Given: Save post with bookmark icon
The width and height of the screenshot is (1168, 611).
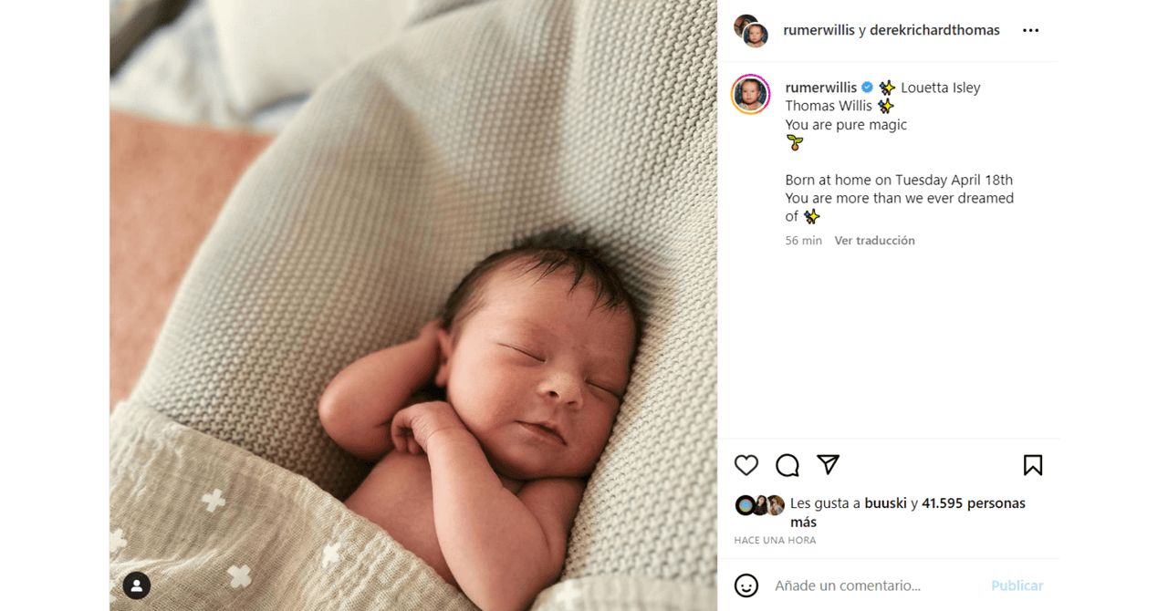Looking at the screenshot, I should tap(1033, 465).
